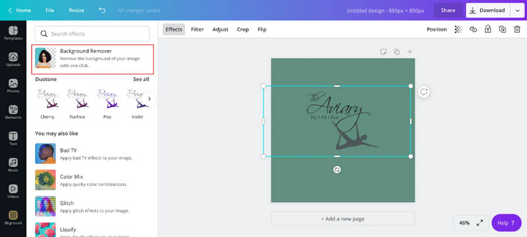This screenshot has height=237, width=527.
Task: Select the Crop tab
Action: (242, 30)
